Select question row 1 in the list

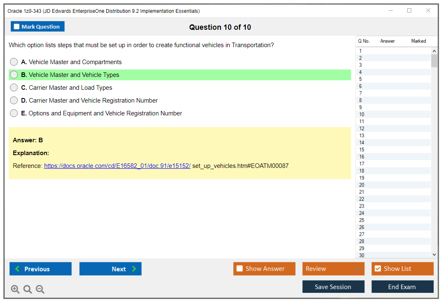coord(393,51)
